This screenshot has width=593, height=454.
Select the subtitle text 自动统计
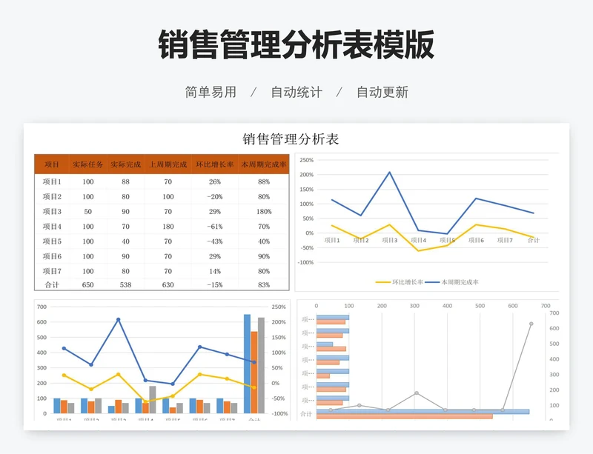pyautogui.click(x=296, y=93)
